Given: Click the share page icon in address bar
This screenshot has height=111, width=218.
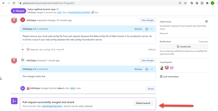Looking at the screenshot, I should pos(180,3).
